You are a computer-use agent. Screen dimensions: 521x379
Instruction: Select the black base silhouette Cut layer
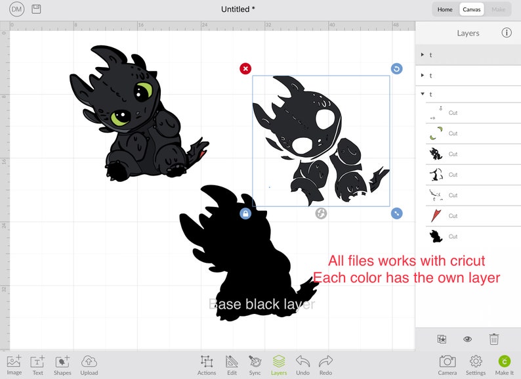tap(473, 236)
